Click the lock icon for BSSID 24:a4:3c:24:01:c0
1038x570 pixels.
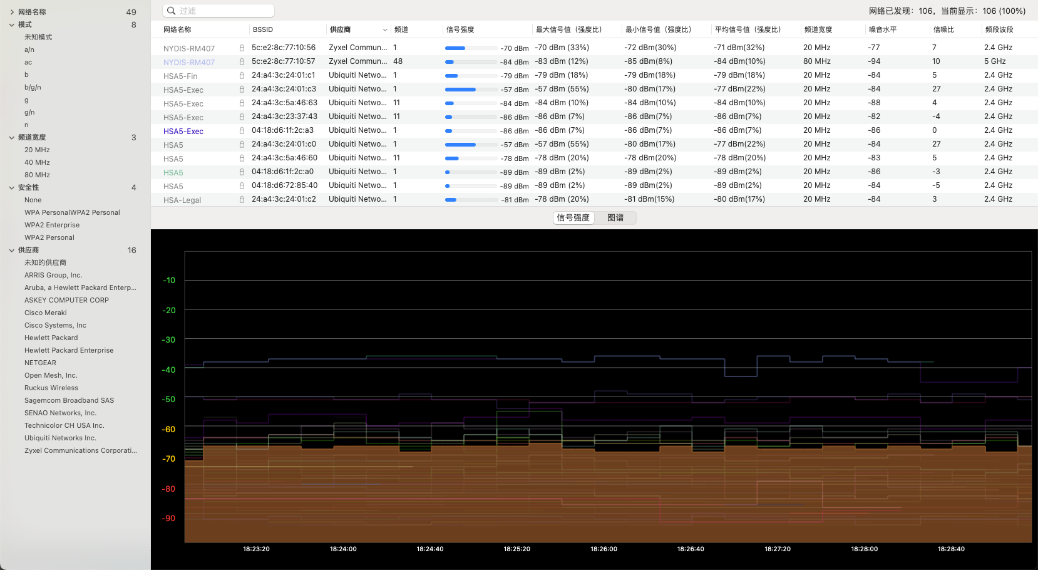tap(242, 144)
